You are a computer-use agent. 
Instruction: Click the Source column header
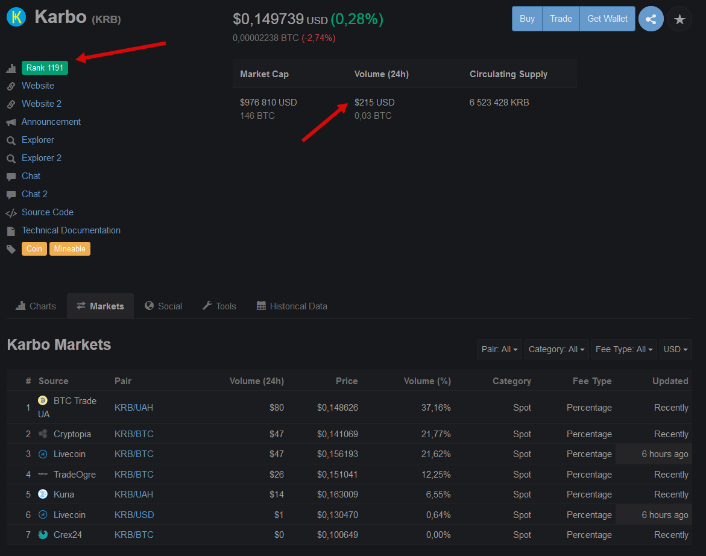pos(53,381)
